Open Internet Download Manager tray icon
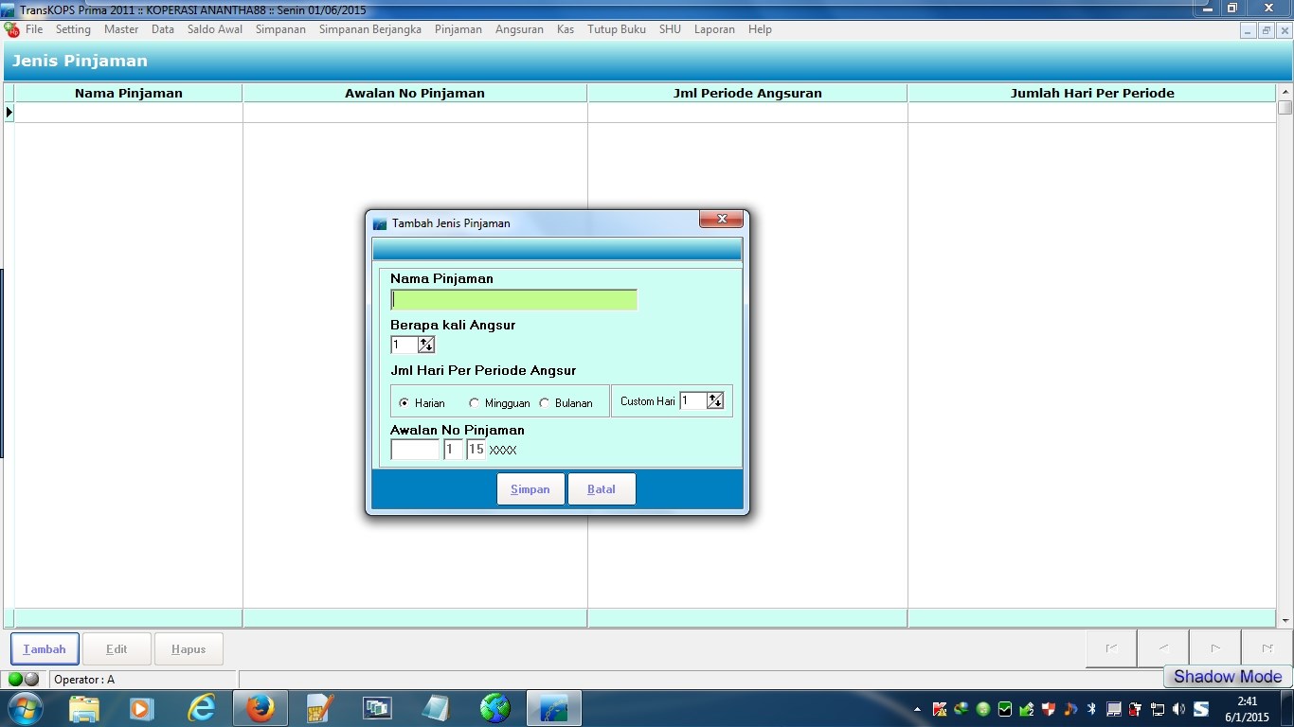Image resolution: width=1294 pixels, height=727 pixels. click(962, 709)
